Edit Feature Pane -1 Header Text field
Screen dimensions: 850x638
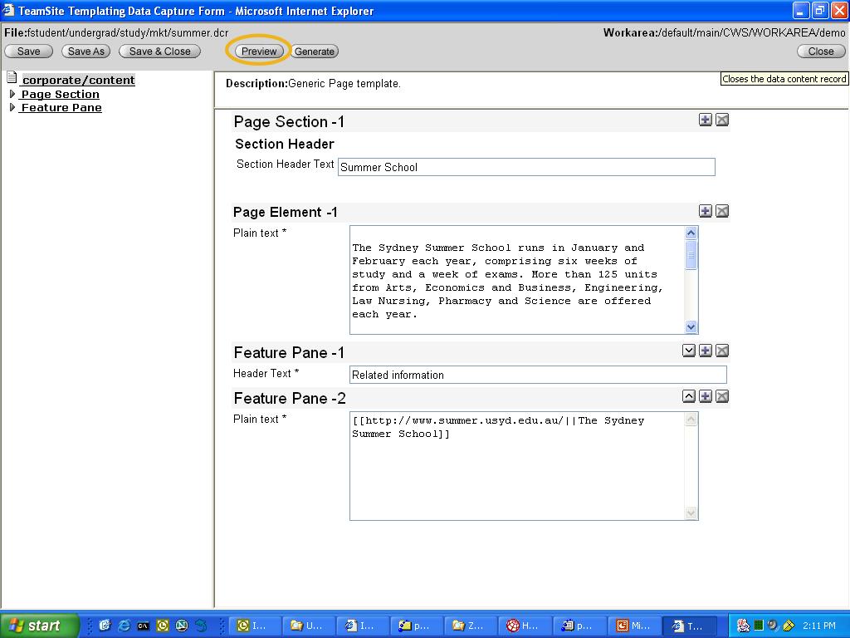pos(538,375)
